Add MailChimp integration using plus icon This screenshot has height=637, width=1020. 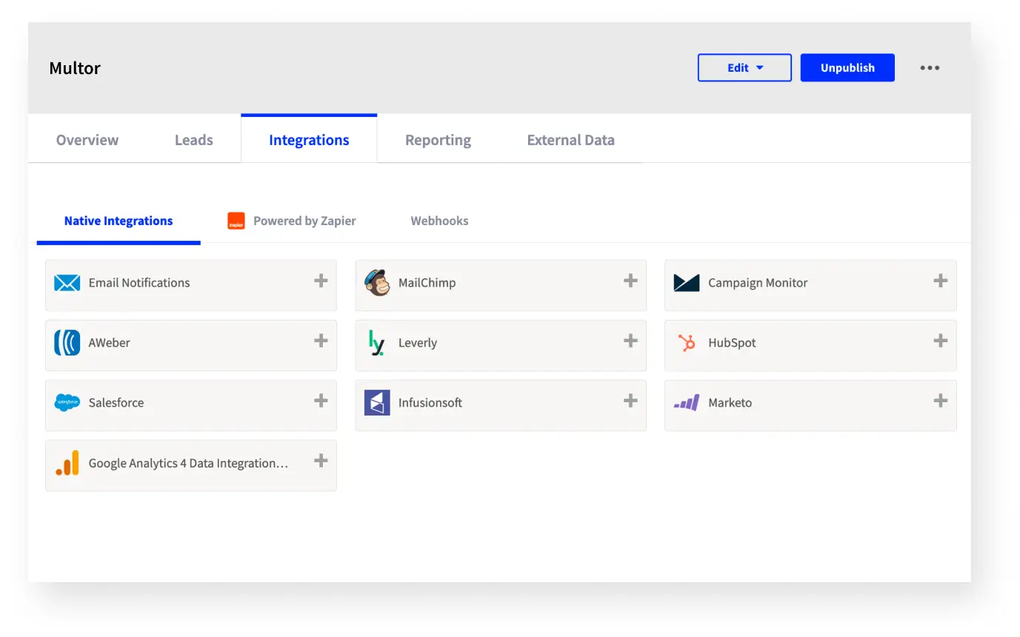point(630,281)
